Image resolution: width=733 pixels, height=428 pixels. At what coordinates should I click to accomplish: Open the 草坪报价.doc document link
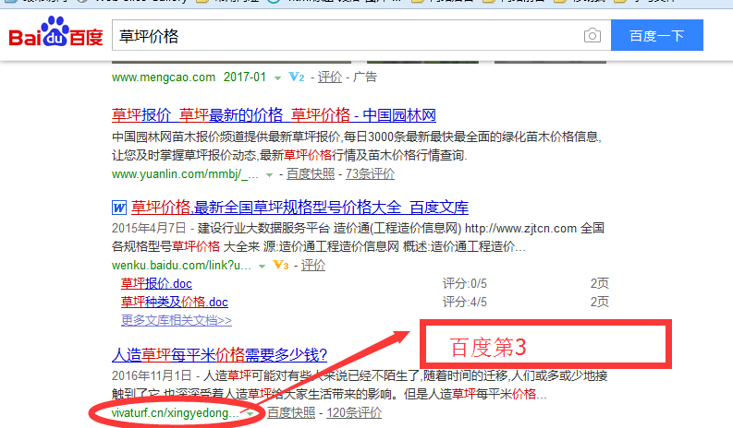pyautogui.click(x=156, y=284)
